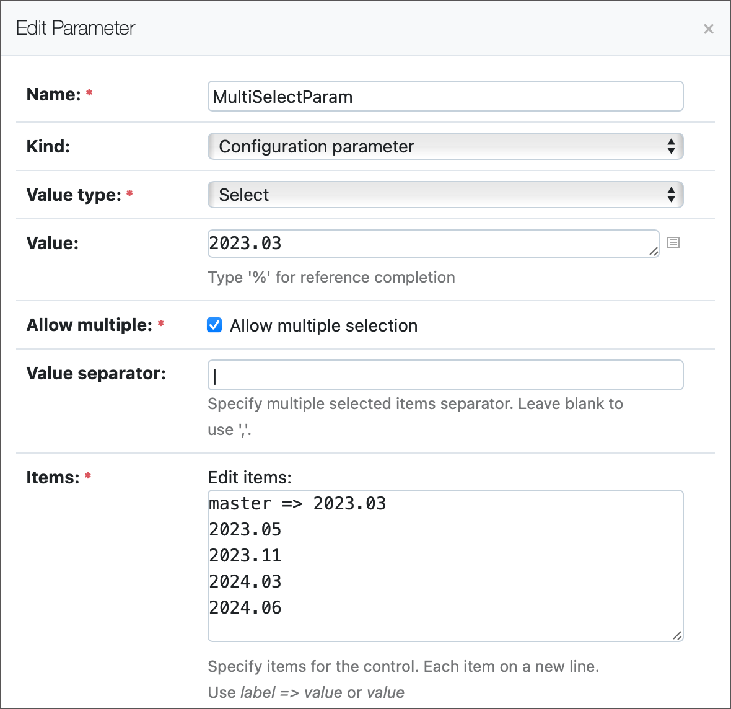Open the multiline value editor icon

[x=673, y=242]
